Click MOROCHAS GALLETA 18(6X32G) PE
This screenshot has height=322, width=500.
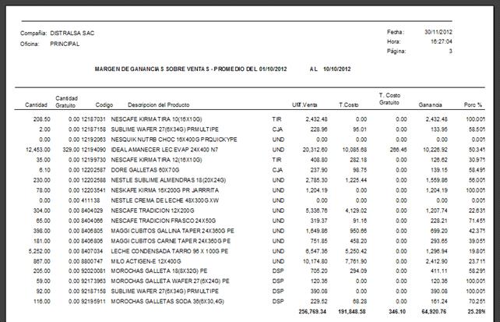coord(159,271)
